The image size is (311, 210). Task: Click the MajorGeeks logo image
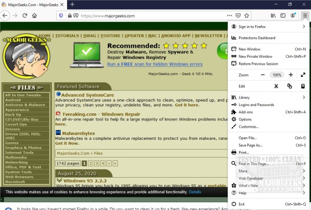(x=26, y=56)
